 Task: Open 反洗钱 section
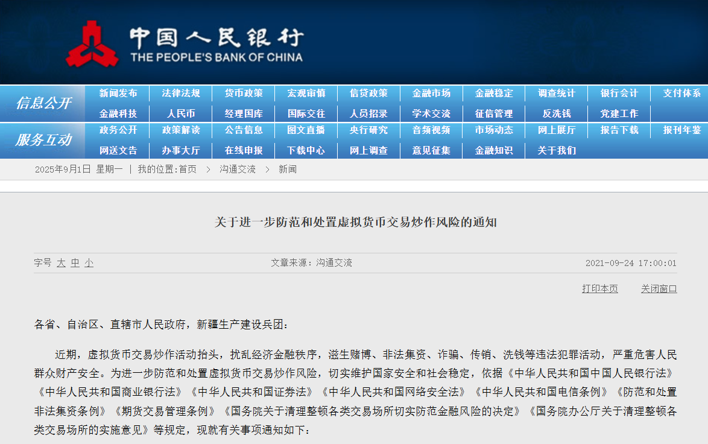tap(556, 113)
